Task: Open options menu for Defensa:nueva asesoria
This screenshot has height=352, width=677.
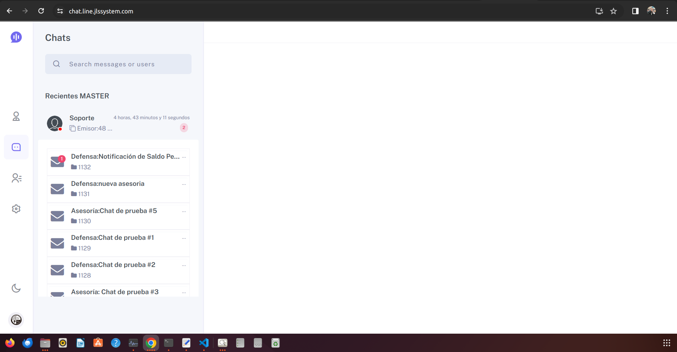Action: pyautogui.click(x=184, y=184)
